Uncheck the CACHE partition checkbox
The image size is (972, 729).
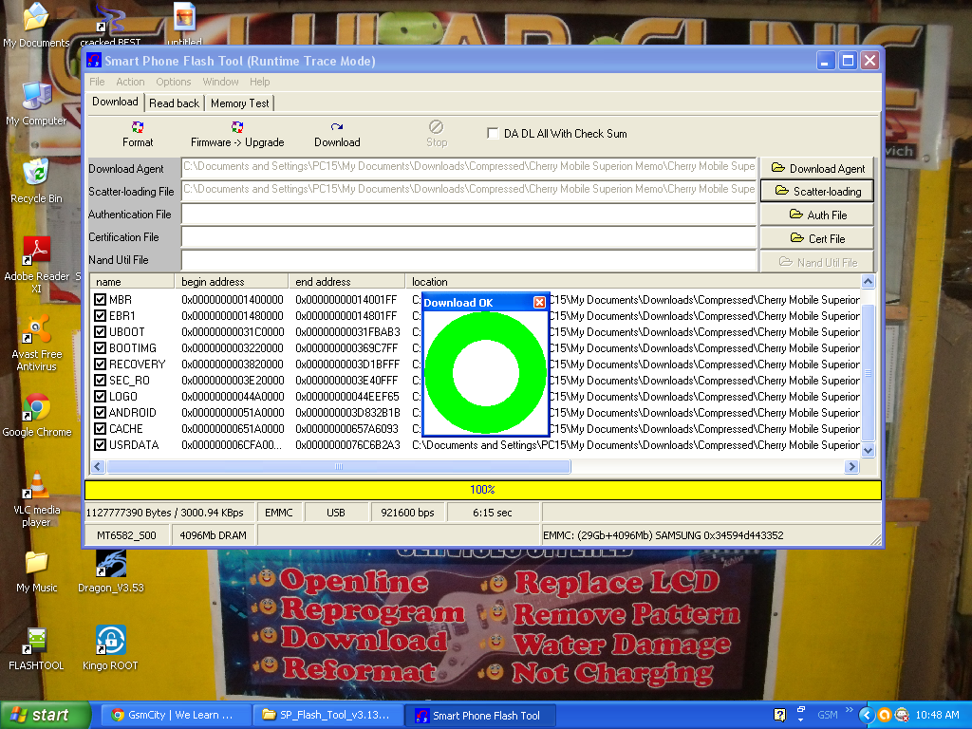(x=100, y=428)
